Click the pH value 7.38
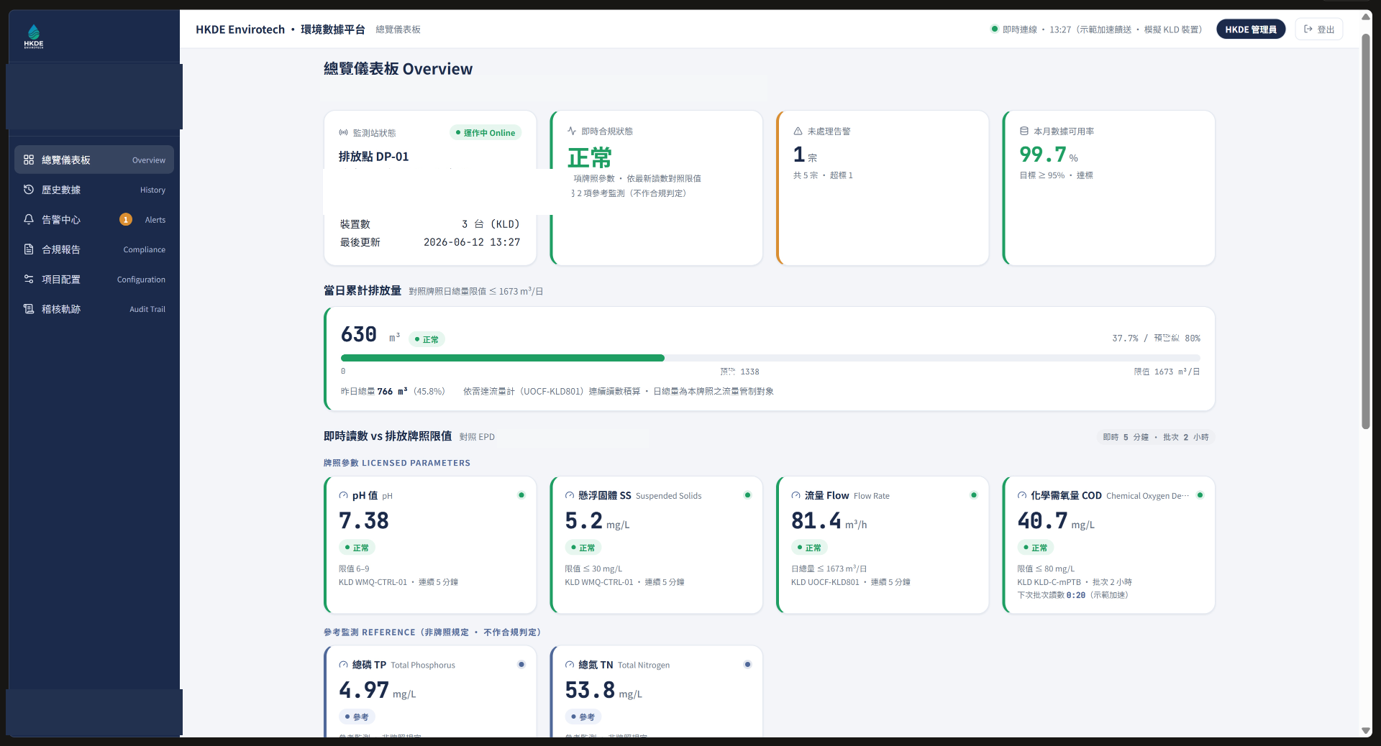The height and width of the screenshot is (746, 1381). (364, 520)
